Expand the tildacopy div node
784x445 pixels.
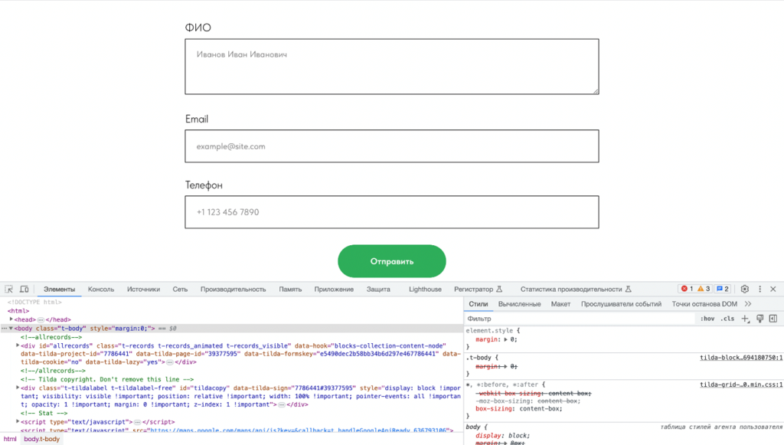[x=18, y=388]
